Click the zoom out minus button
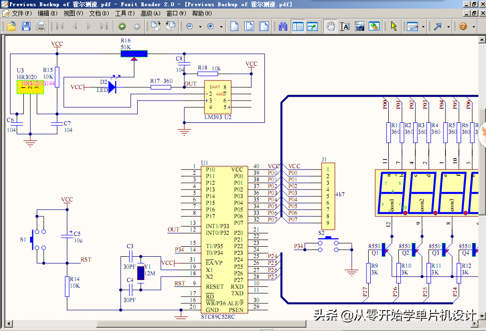486x331 pixels. (x=190, y=26)
